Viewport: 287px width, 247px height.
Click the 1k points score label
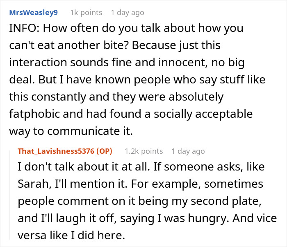[x=86, y=13]
